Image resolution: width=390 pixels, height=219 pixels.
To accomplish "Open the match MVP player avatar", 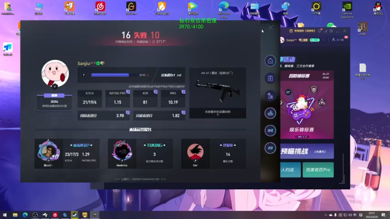I will coord(48,151).
